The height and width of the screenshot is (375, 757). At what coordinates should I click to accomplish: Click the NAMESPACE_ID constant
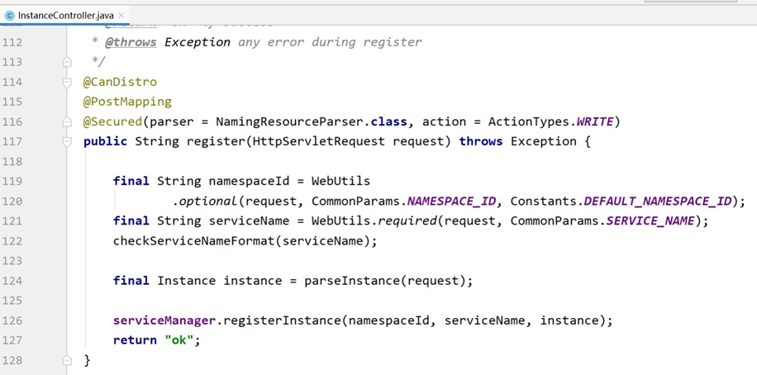tap(451, 202)
